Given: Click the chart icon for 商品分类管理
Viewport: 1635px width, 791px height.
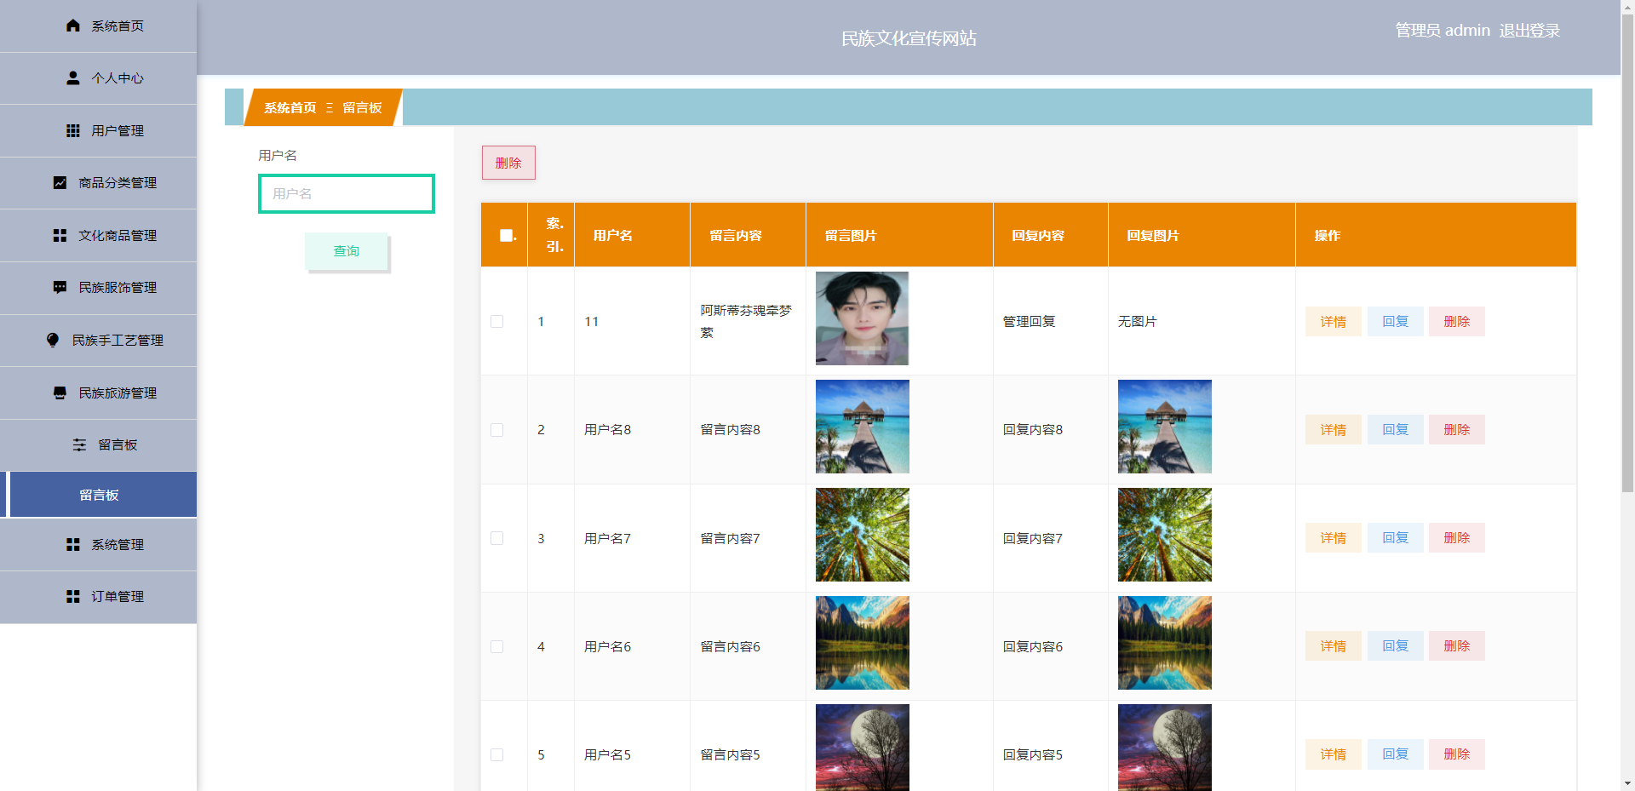Looking at the screenshot, I should [60, 182].
